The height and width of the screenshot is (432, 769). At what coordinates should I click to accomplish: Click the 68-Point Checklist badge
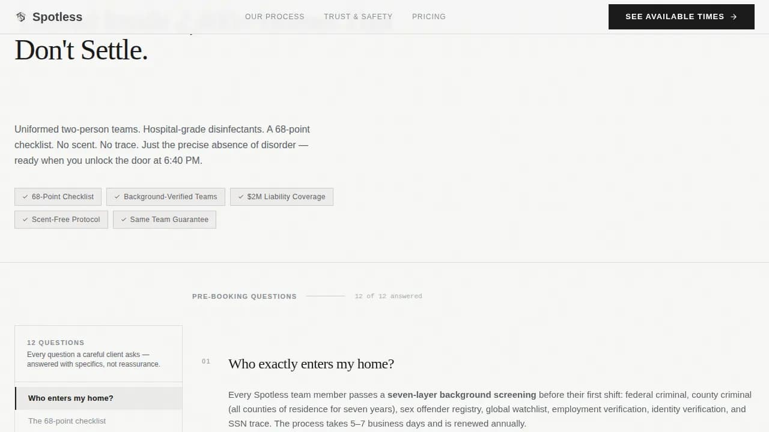(58, 197)
